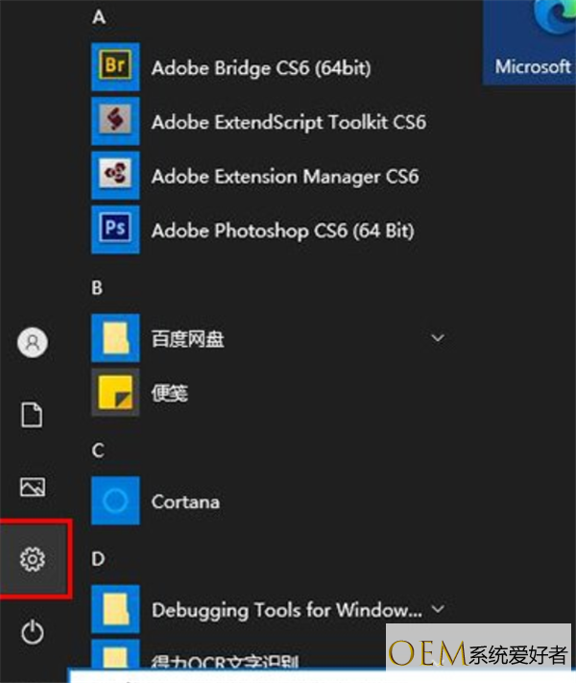This screenshot has height=683, width=576.
Task: Jump using the letter C header
Action: [98, 450]
